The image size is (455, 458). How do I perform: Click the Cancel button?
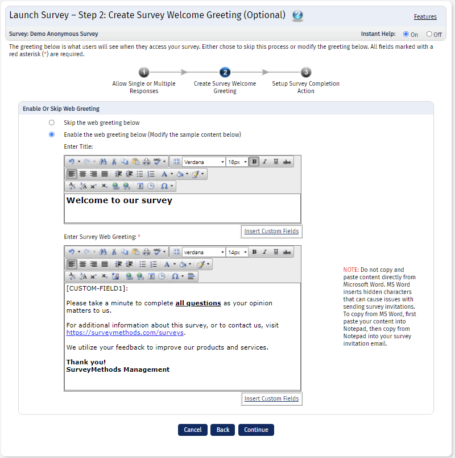(193, 430)
